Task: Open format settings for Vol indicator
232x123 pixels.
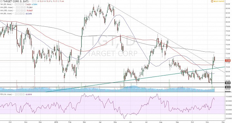Action: tap(18, 4)
